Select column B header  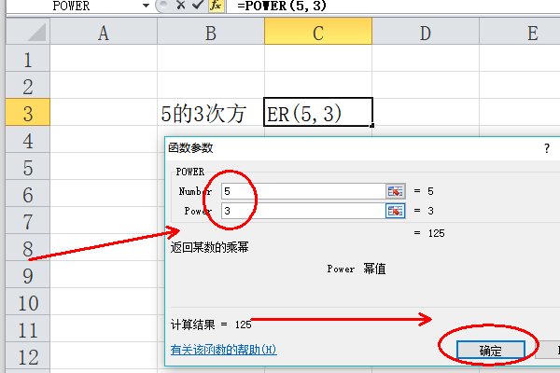pyautogui.click(x=211, y=33)
